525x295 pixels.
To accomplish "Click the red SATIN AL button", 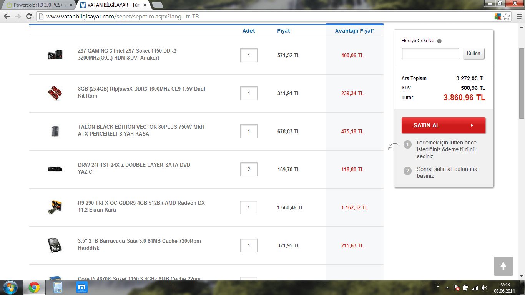I will coord(444,125).
